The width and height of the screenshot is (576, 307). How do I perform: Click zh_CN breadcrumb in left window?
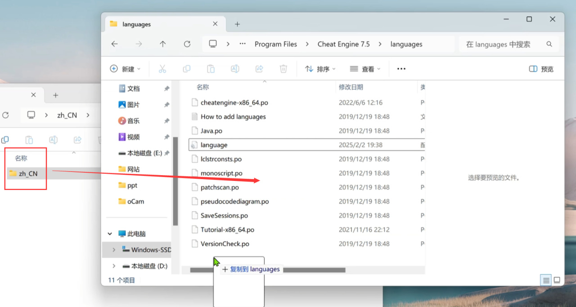click(67, 115)
